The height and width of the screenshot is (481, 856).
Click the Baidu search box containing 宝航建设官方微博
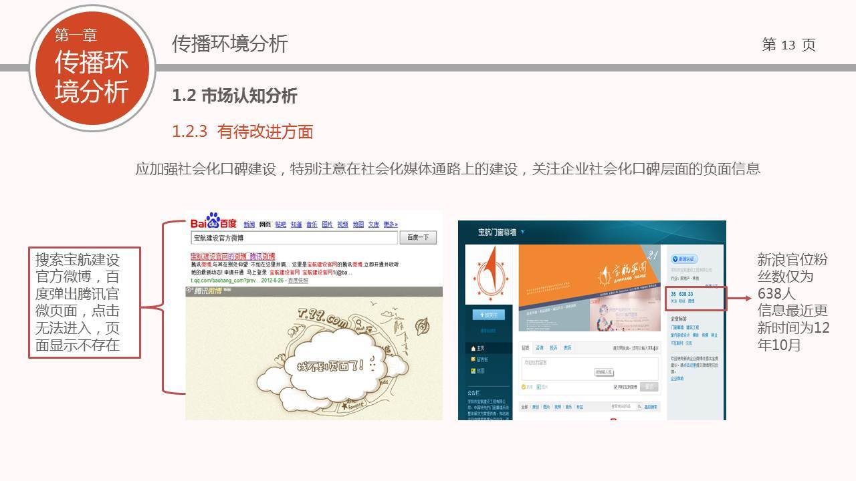tap(294, 238)
